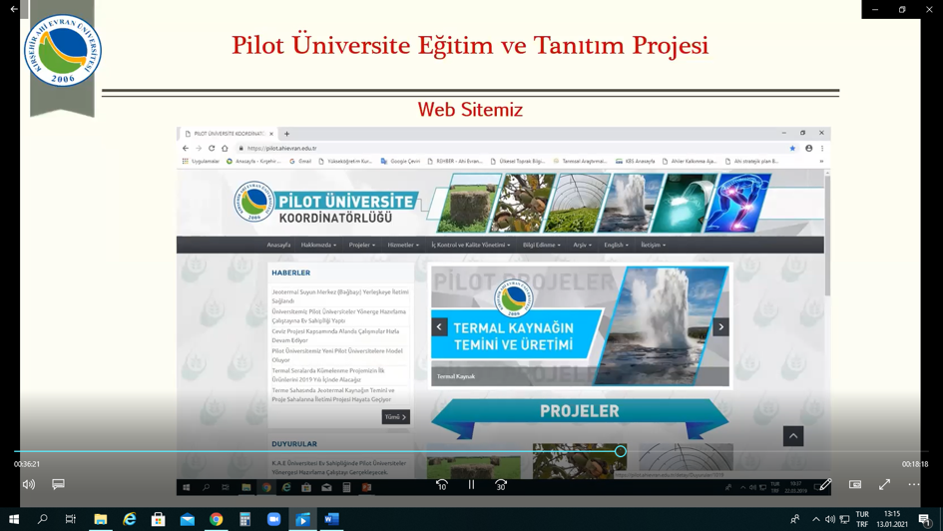Click elapsed time 00:36:21
Image resolution: width=943 pixels, height=531 pixels.
[27, 464]
